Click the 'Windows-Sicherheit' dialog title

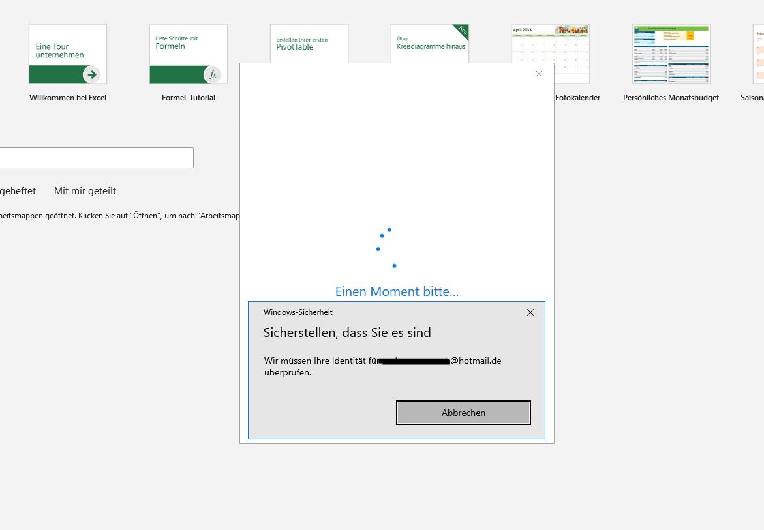tap(298, 312)
